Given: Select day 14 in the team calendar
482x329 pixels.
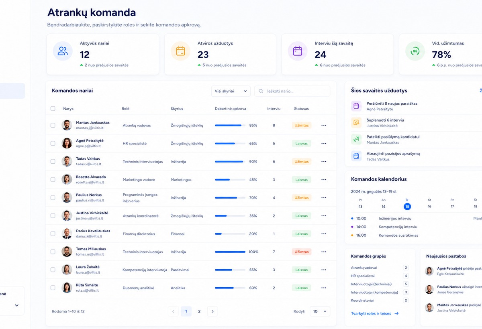Looking at the screenshot, I should coord(384,206).
